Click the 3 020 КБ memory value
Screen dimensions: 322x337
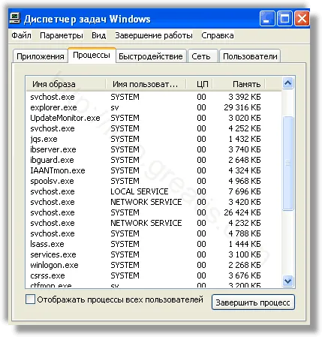coord(245,118)
